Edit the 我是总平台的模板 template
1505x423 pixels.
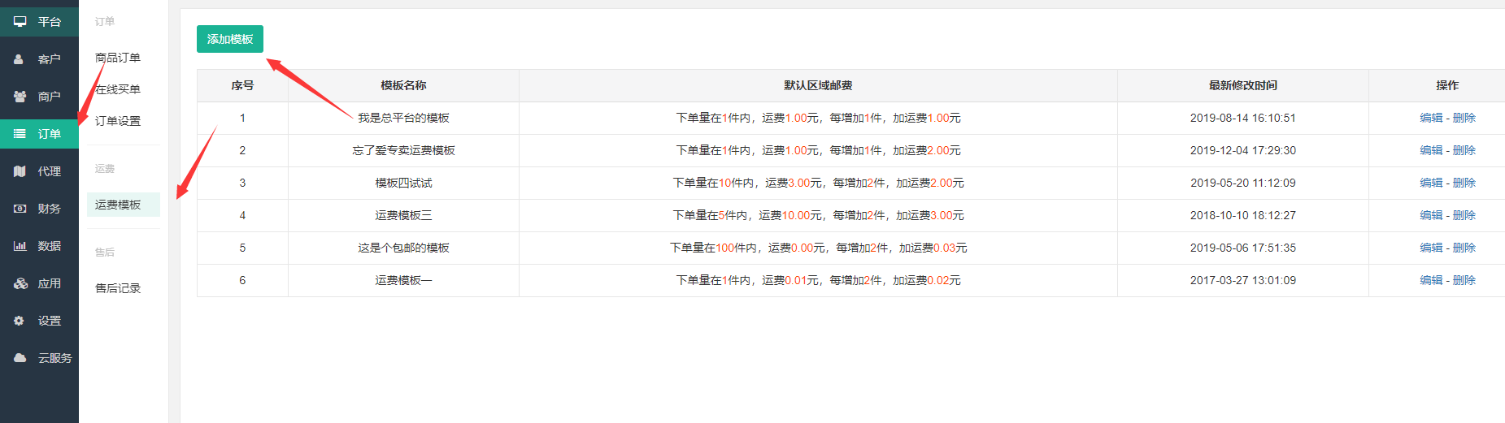[1431, 118]
